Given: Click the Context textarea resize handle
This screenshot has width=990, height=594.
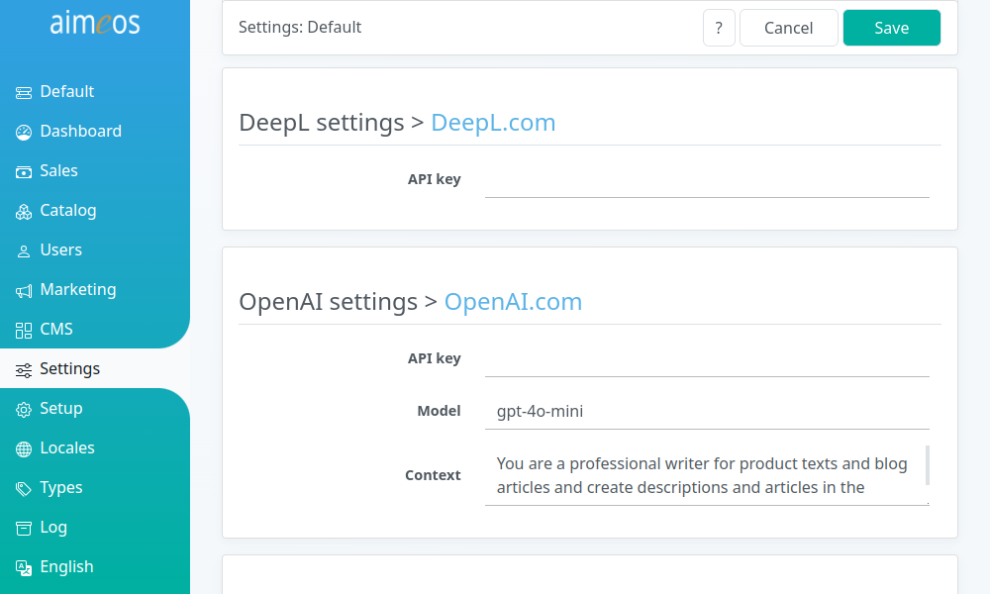Looking at the screenshot, I should point(928,503).
